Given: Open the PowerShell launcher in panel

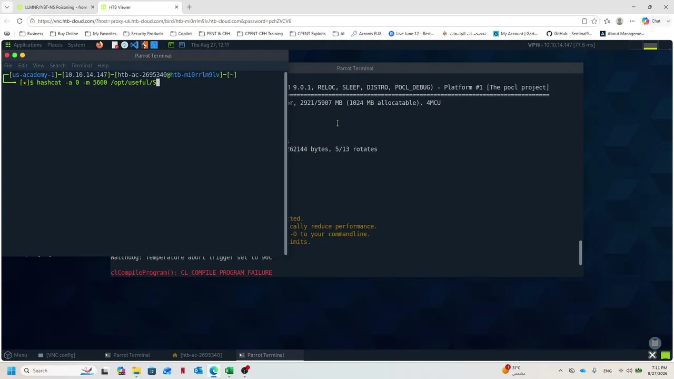Looking at the screenshot, I should [182, 45].
